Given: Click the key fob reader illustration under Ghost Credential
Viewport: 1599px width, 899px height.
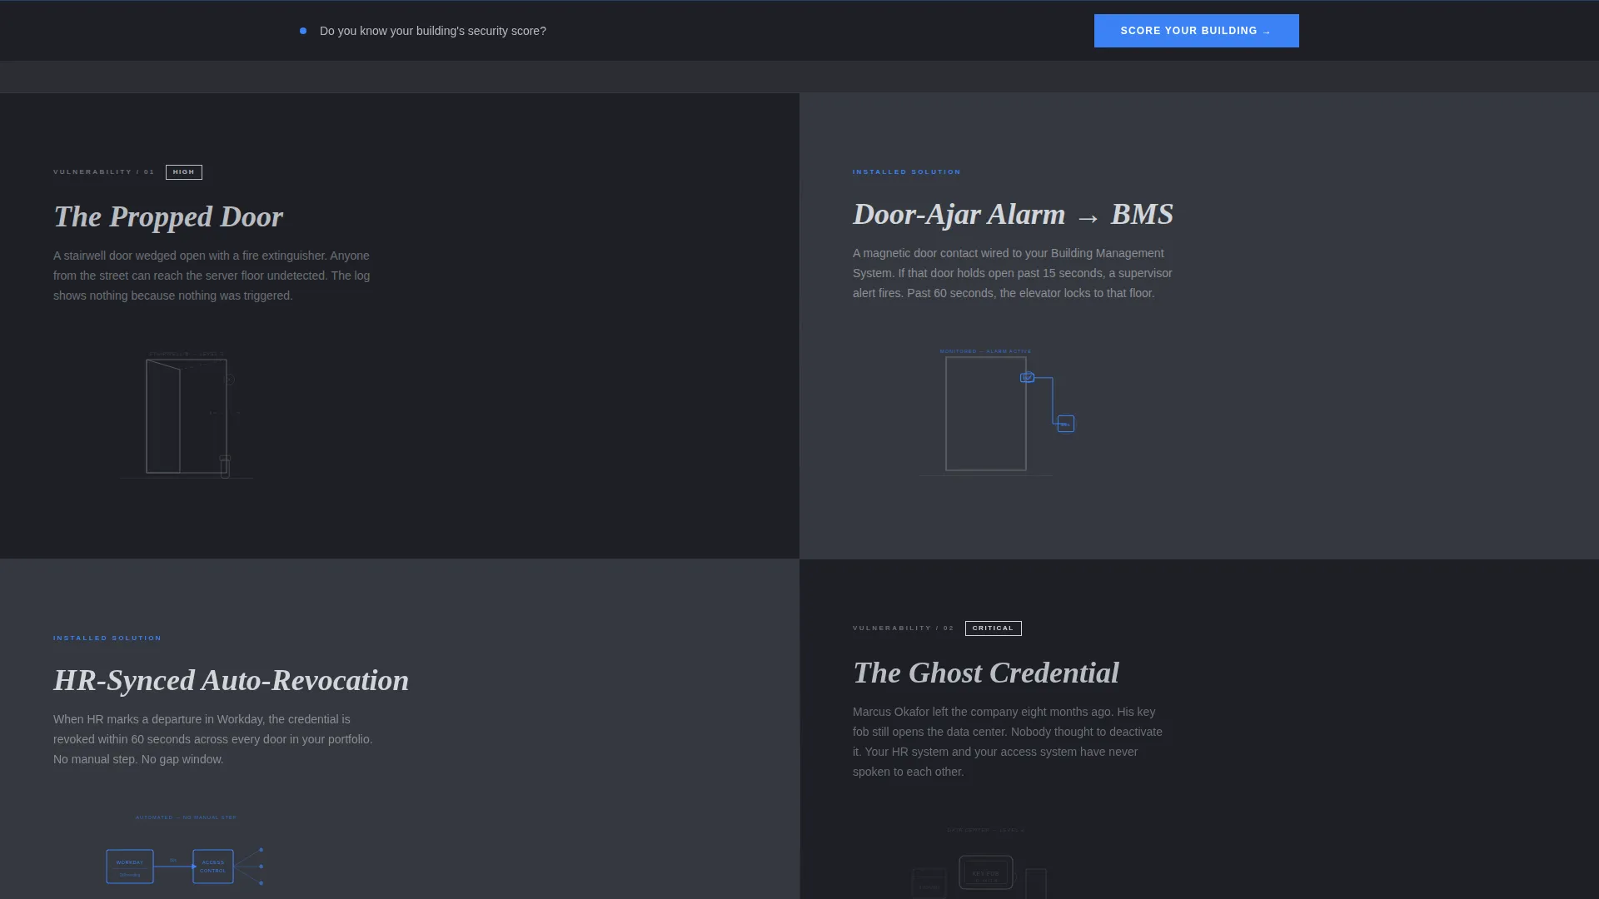Looking at the screenshot, I should (x=986, y=873).
